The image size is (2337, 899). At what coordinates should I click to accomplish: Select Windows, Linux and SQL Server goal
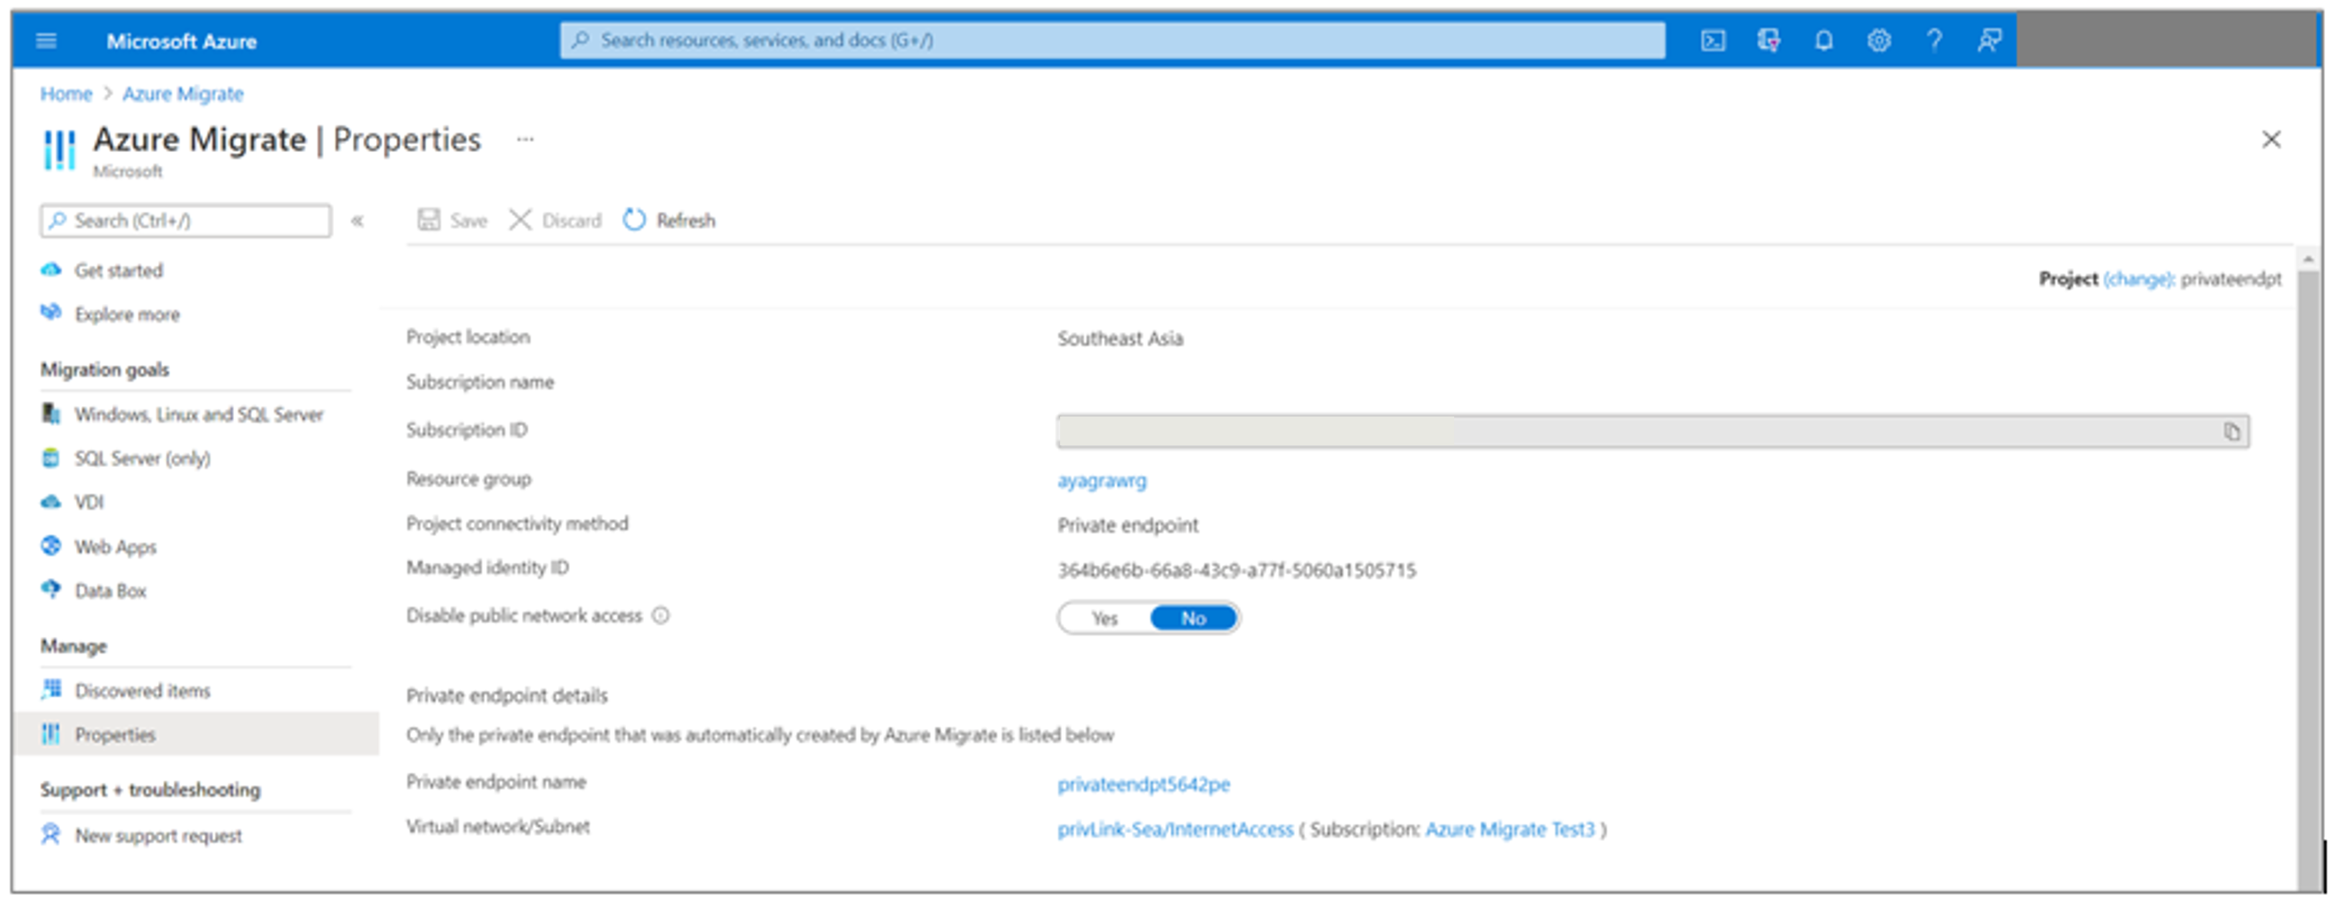click(x=199, y=415)
